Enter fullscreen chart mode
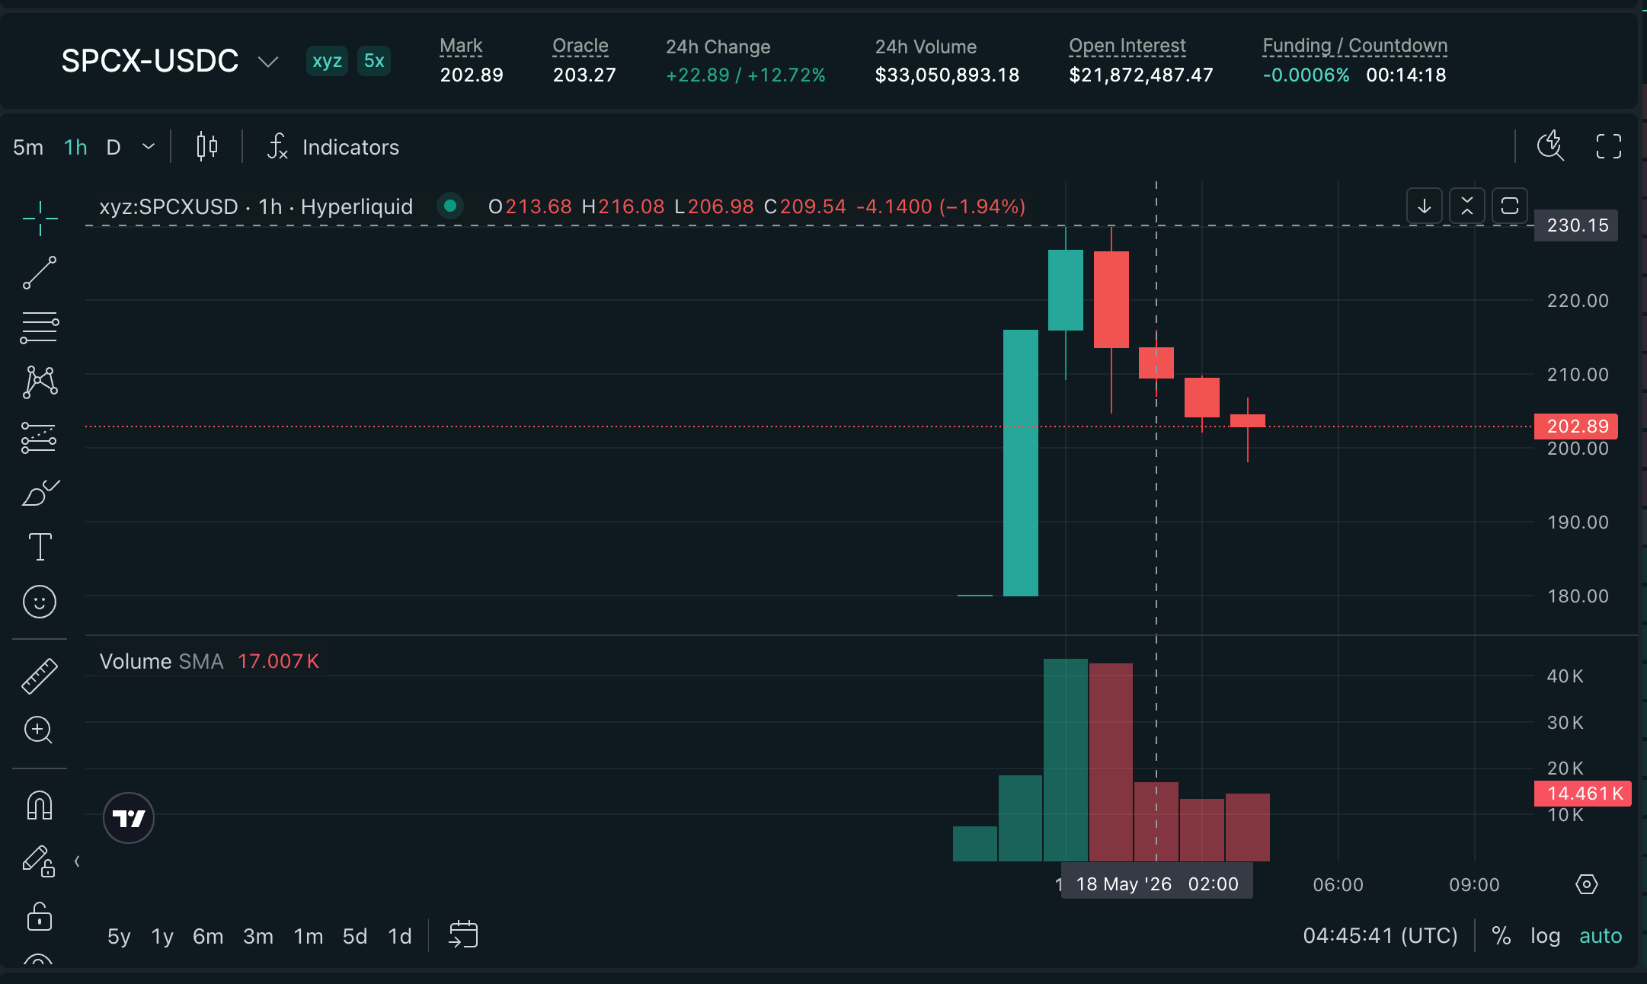Image resolution: width=1647 pixels, height=984 pixels. pos(1608,146)
